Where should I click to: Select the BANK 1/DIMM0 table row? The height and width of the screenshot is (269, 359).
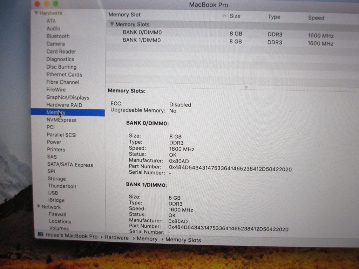pos(232,41)
